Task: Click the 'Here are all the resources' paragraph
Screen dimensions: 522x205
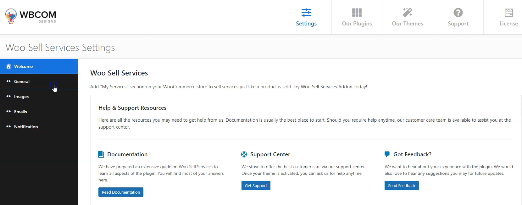Action: [305, 124]
